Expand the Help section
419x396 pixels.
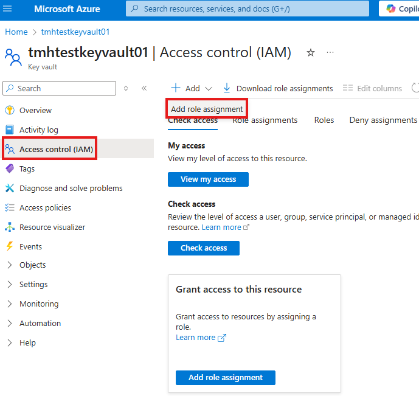tap(10, 343)
